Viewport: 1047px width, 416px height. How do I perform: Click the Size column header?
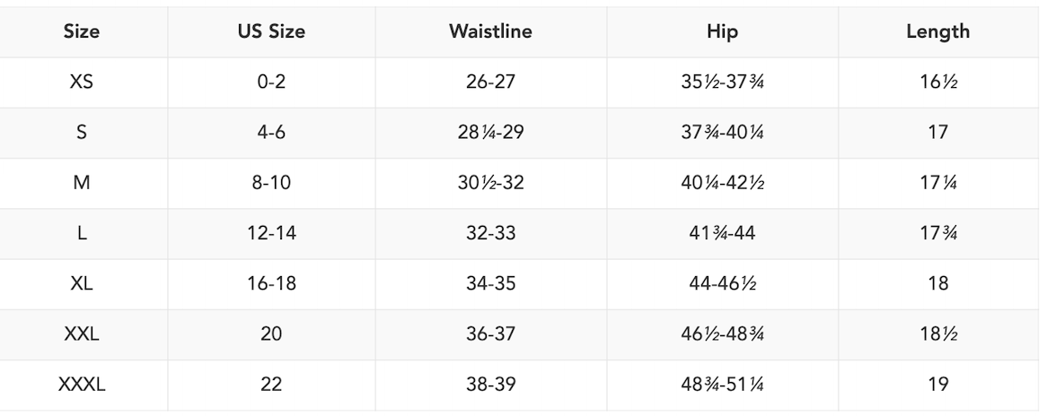coord(82,31)
